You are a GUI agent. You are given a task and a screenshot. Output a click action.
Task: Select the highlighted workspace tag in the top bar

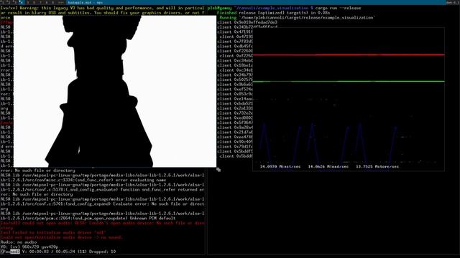pos(21,2)
